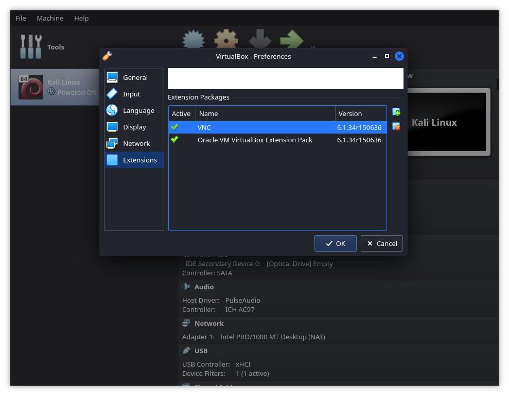Uninstall the selected extension package
The width and height of the screenshot is (509, 396).
(396, 126)
